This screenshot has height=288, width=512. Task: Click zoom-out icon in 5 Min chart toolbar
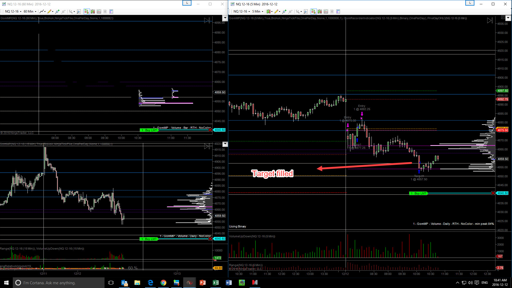point(290,11)
